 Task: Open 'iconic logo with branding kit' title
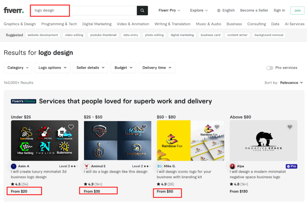tap(184, 174)
